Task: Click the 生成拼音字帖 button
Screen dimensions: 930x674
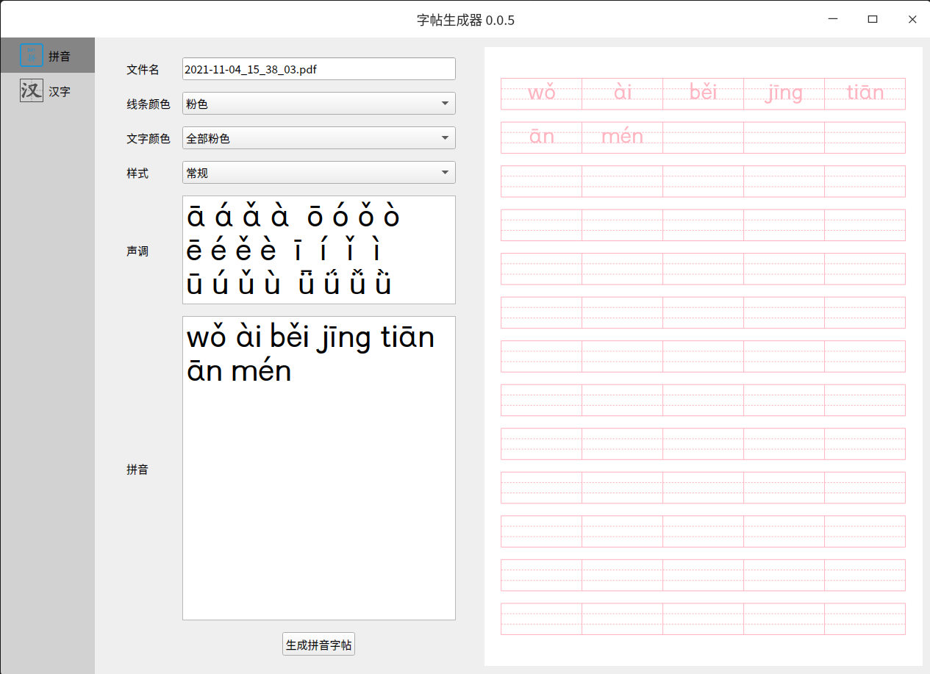Action: click(x=318, y=644)
